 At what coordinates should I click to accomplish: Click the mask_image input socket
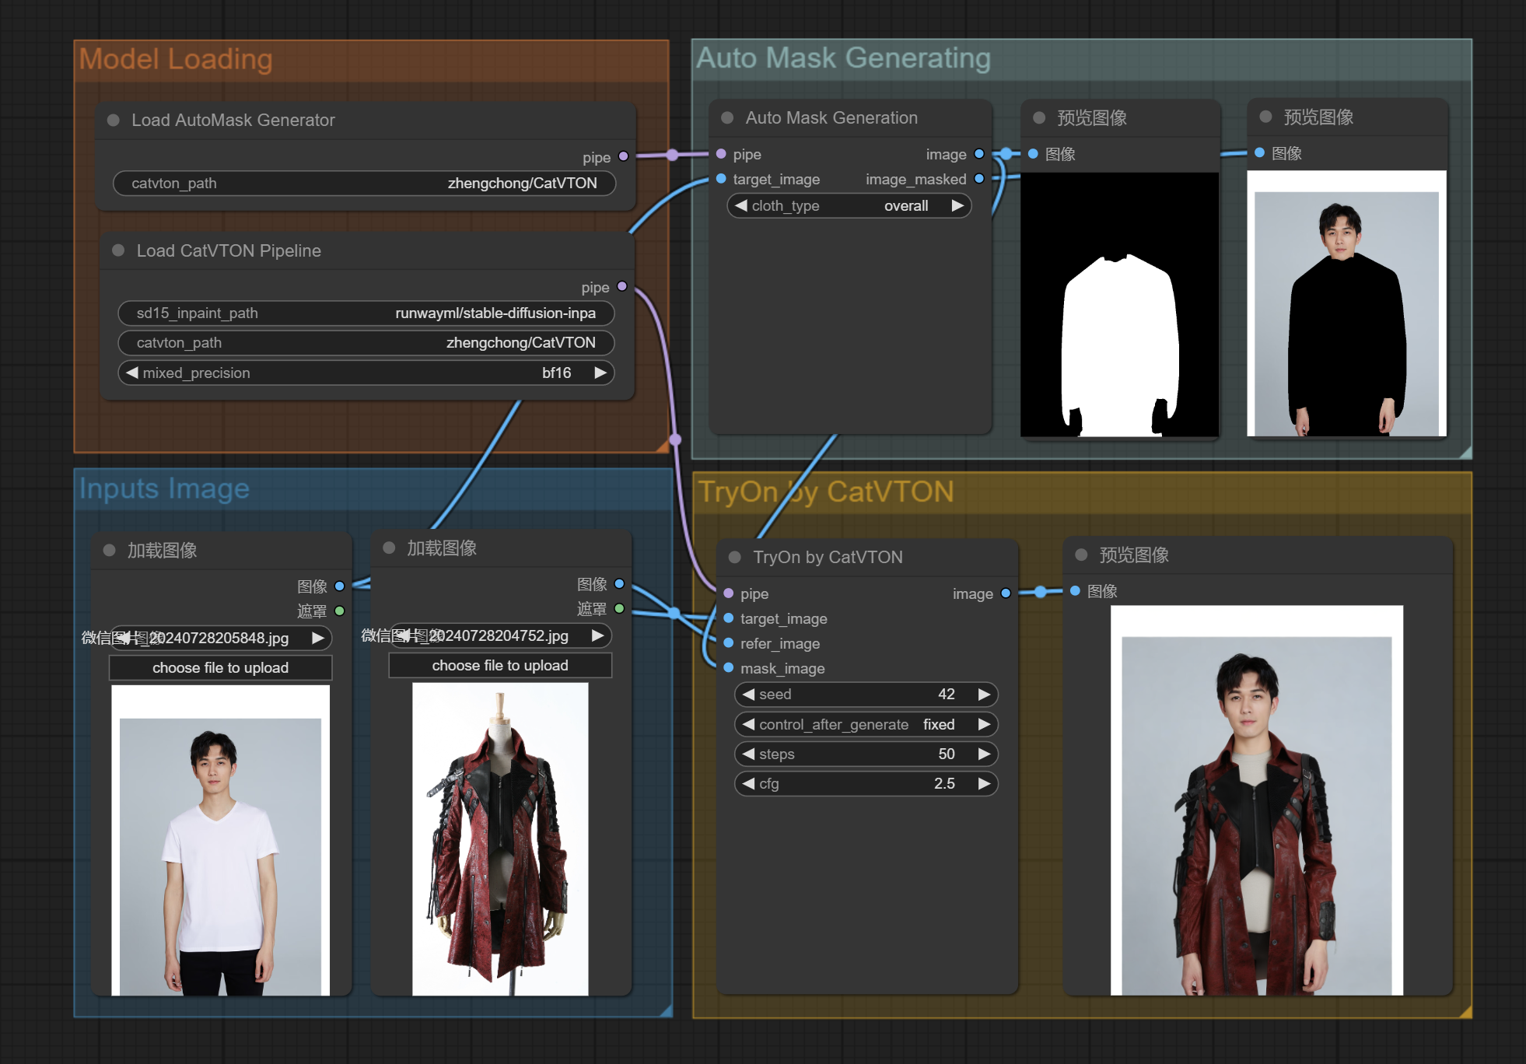(x=729, y=668)
